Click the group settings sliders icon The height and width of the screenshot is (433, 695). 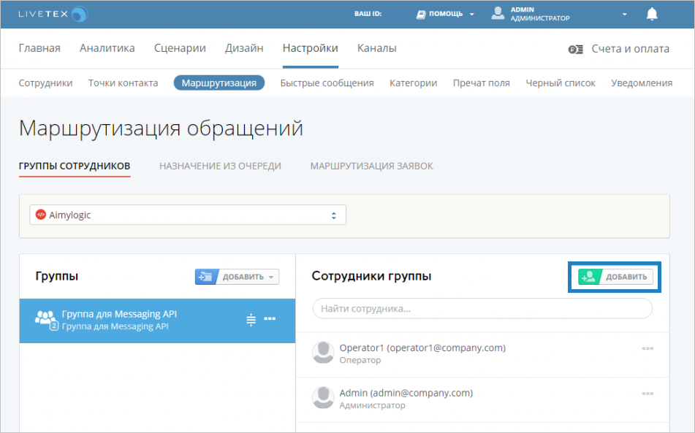(251, 319)
